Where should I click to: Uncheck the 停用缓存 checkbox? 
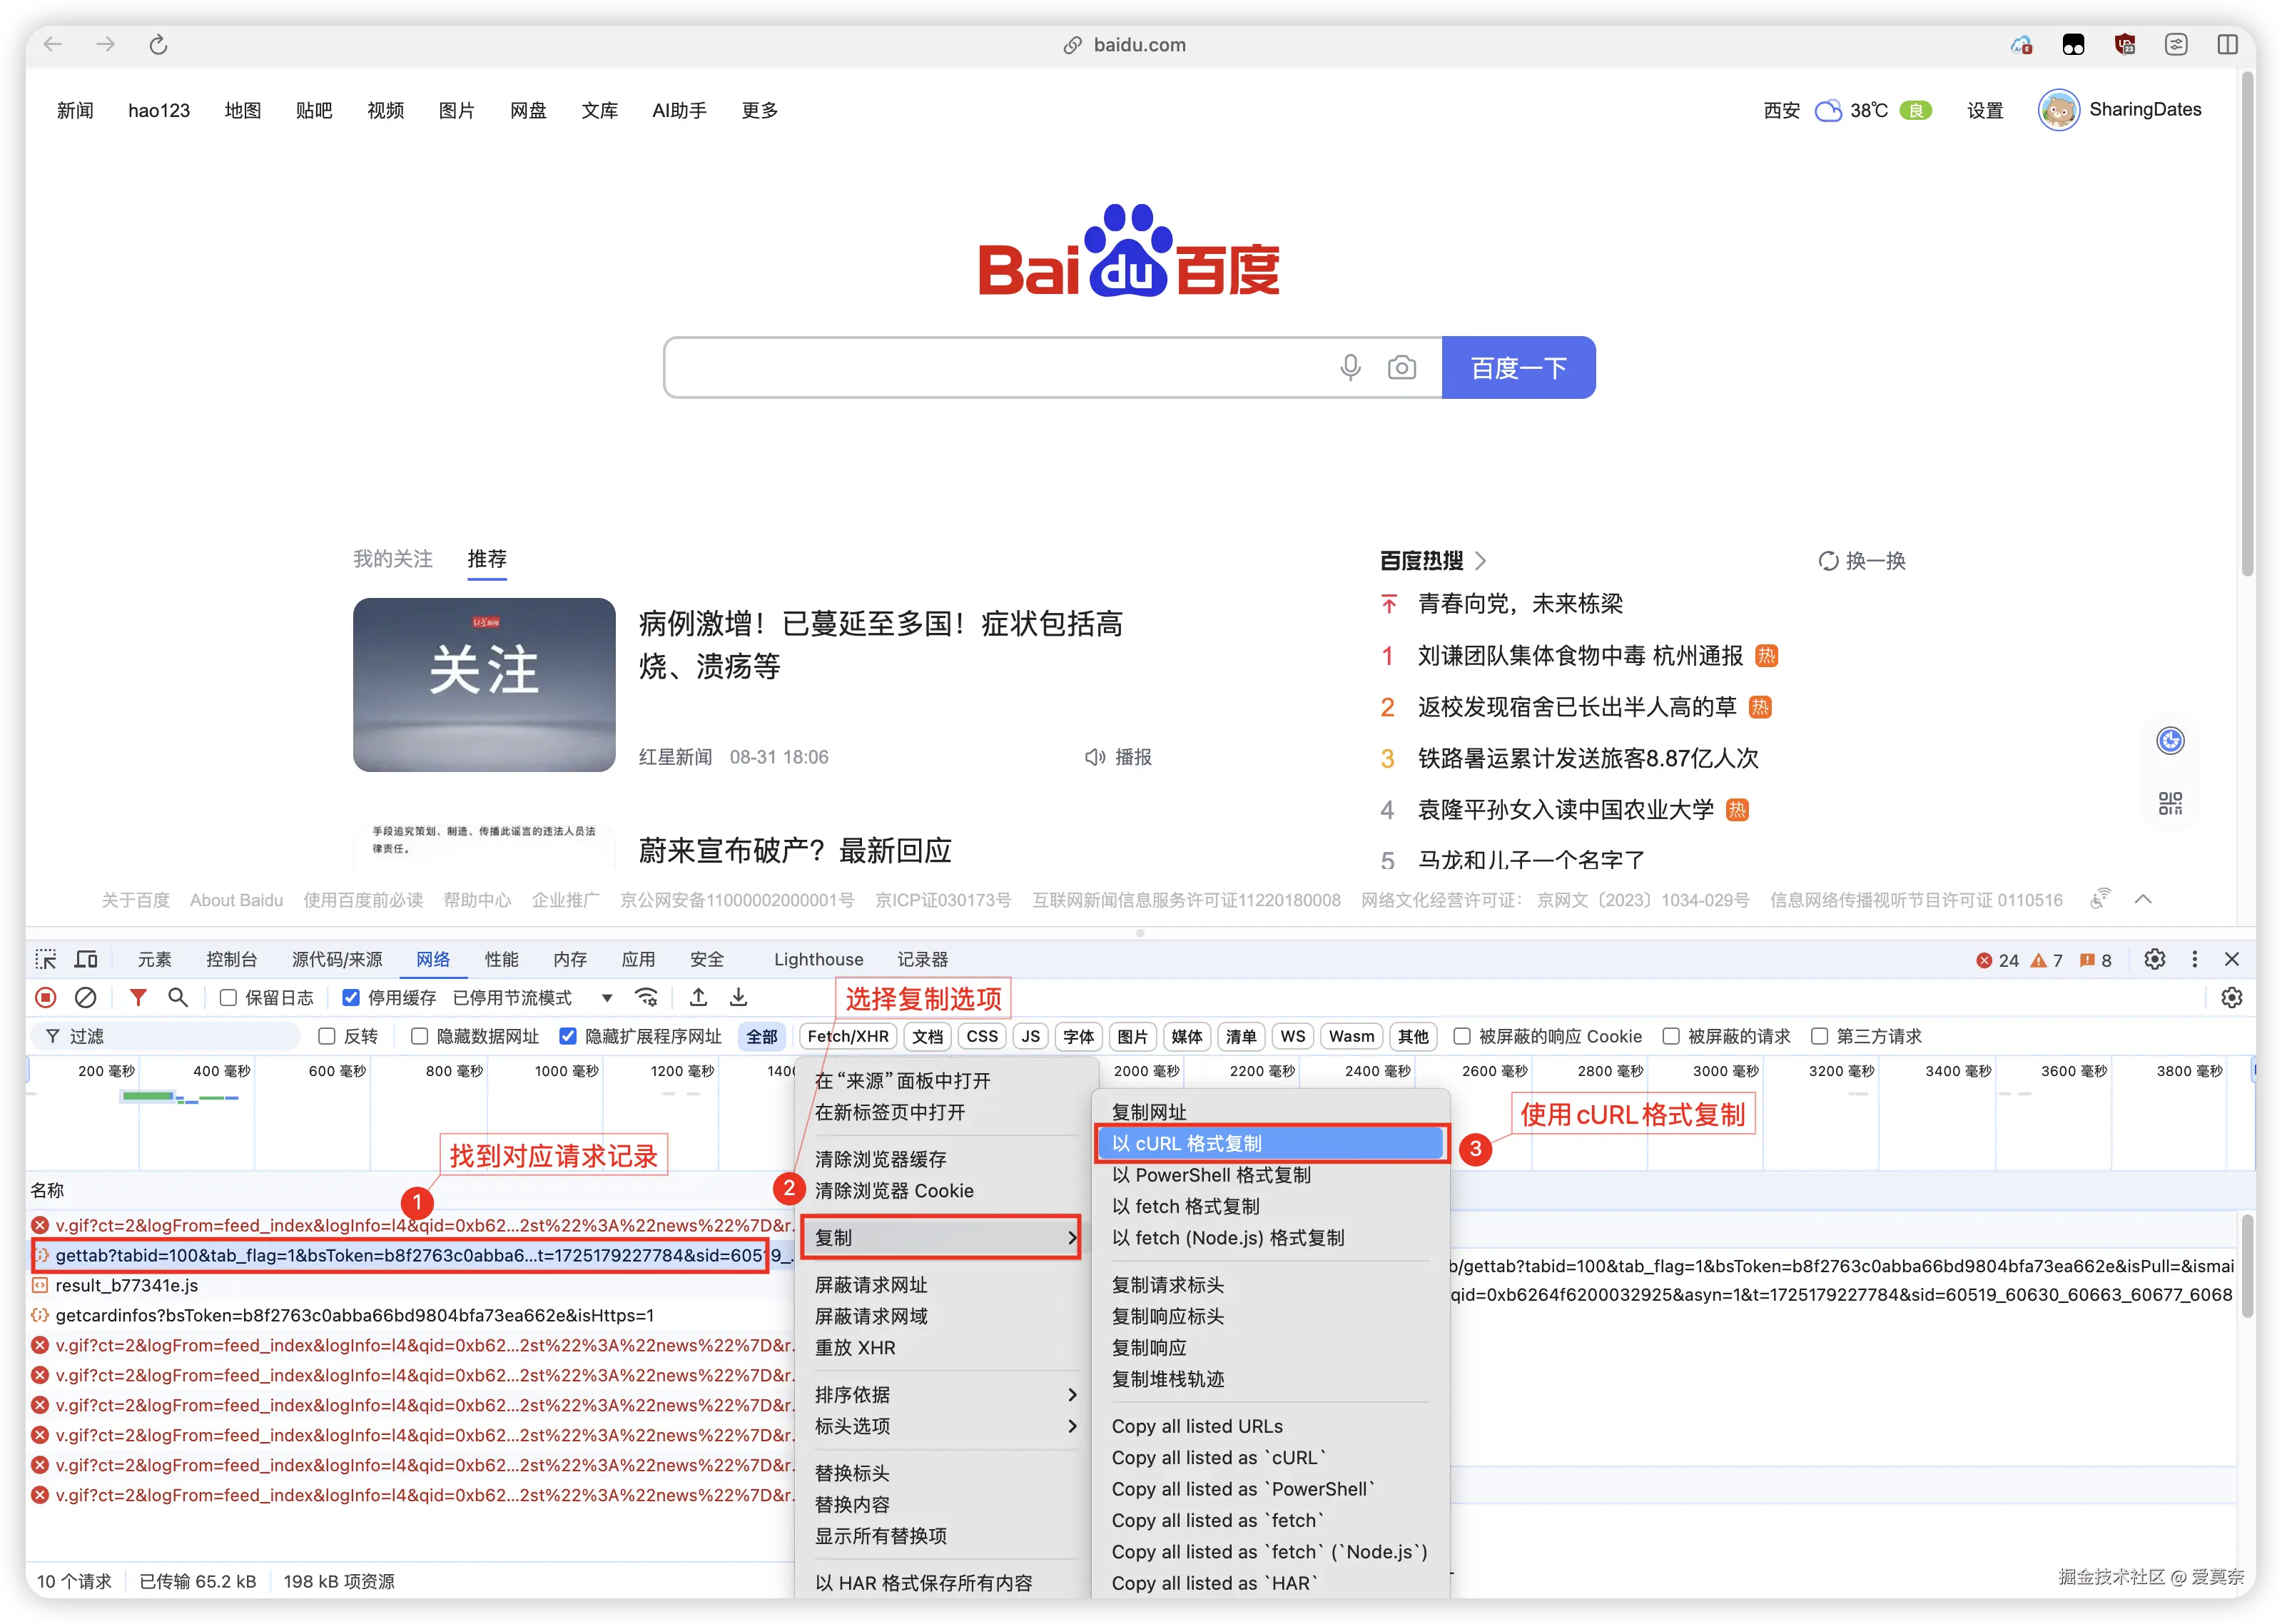(x=351, y=998)
